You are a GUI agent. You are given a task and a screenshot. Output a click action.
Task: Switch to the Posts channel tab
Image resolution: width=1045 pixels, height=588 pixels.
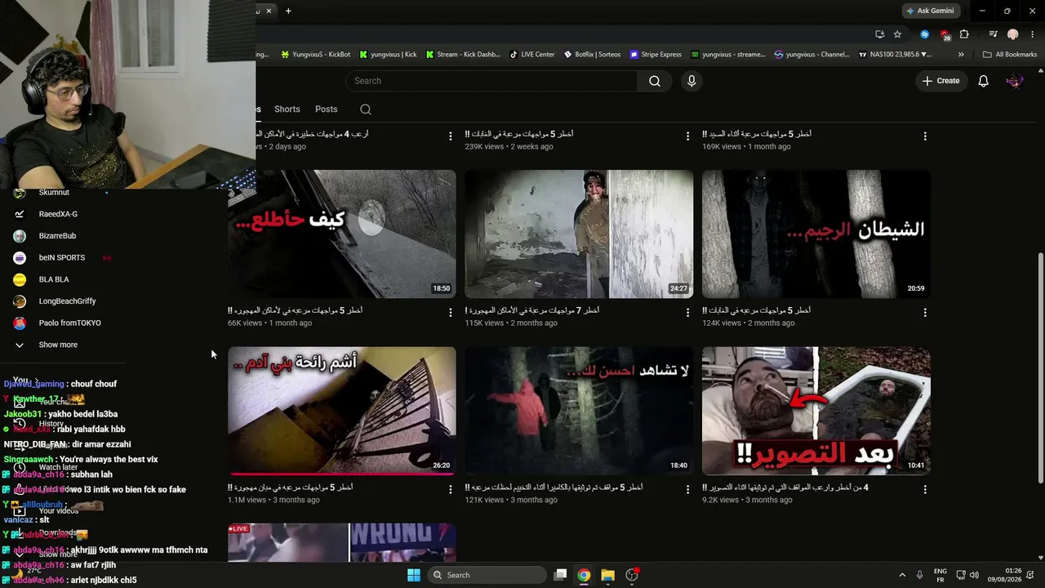(327, 109)
